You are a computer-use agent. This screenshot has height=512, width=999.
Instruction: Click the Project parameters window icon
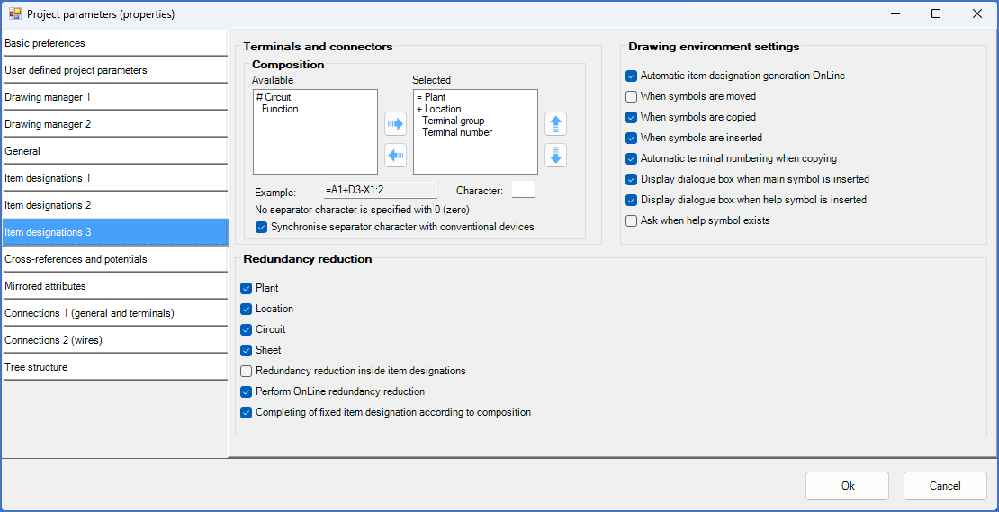coord(14,13)
